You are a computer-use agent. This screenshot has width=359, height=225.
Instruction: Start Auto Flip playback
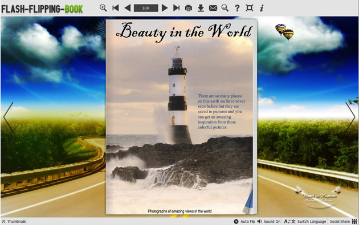pos(244,222)
